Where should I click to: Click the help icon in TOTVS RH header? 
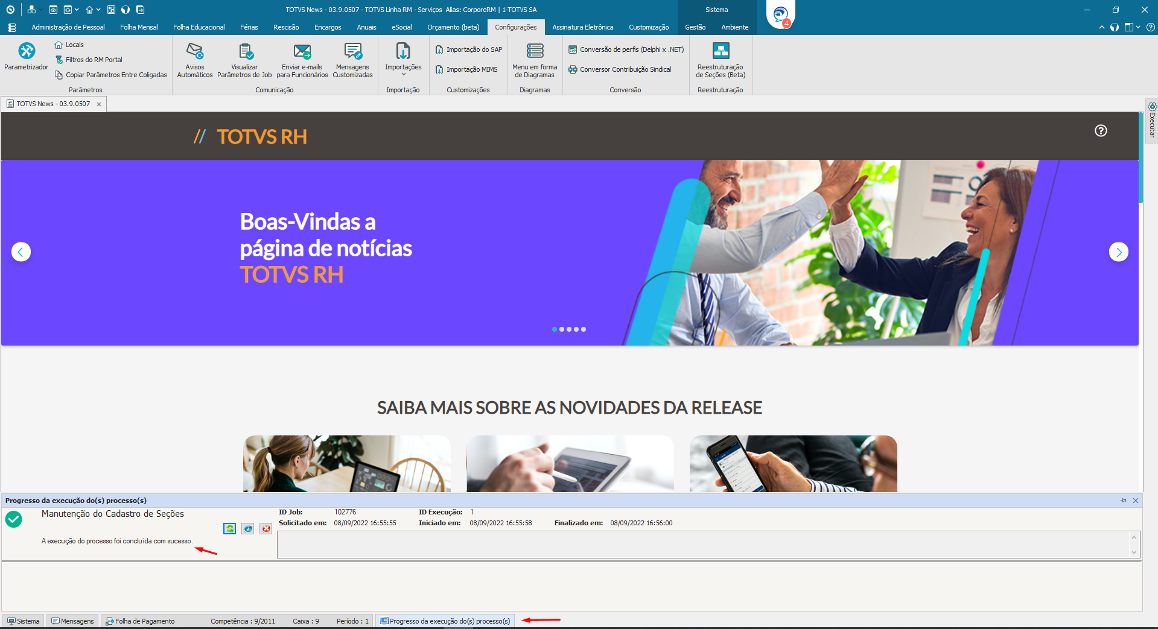coord(1101,131)
